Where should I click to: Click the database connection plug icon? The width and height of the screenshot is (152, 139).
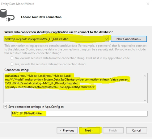(7, 15)
